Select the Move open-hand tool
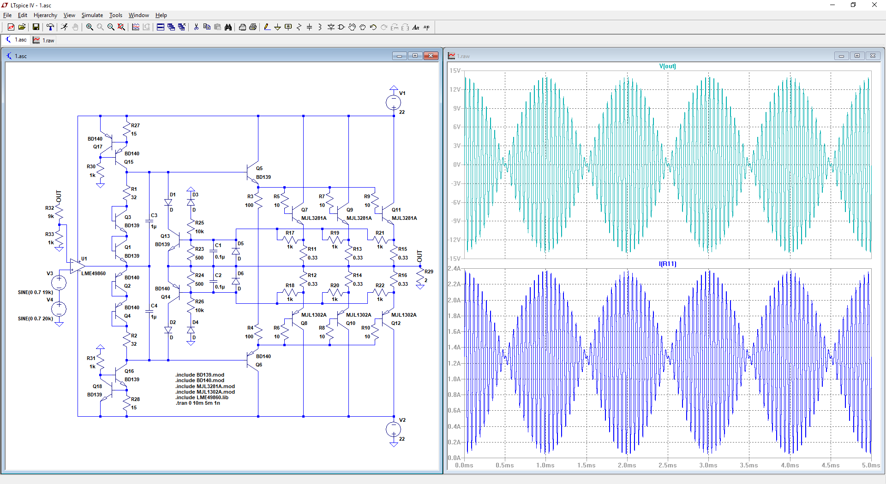 (x=352, y=27)
